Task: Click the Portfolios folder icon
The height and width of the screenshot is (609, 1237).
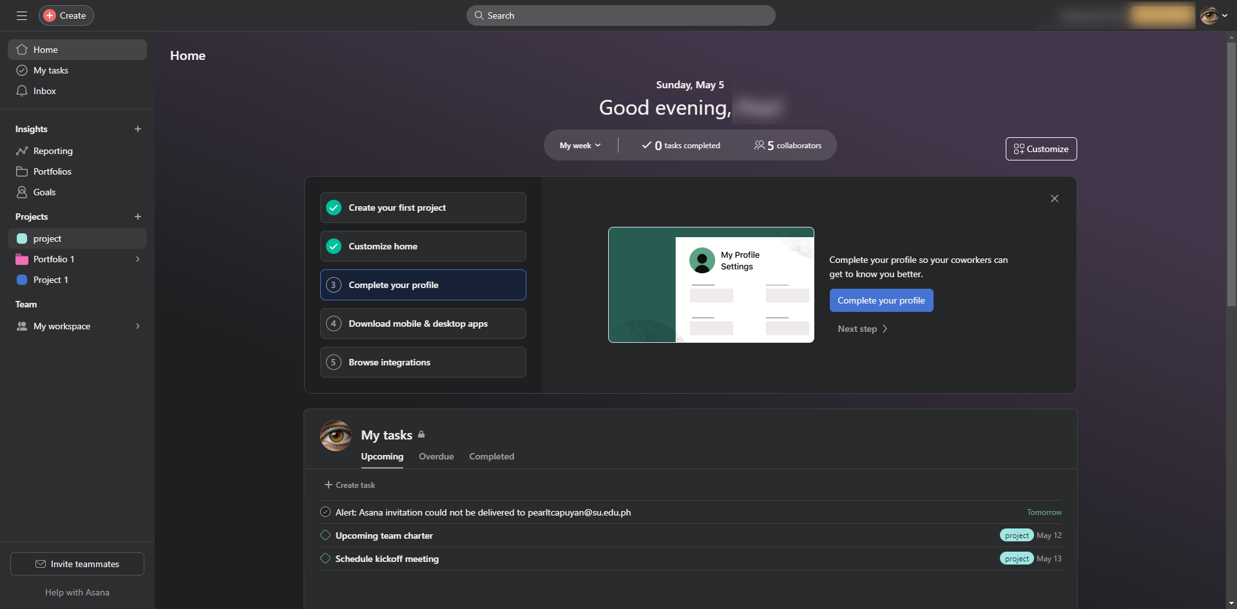Action: pyautogui.click(x=22, y=171)
